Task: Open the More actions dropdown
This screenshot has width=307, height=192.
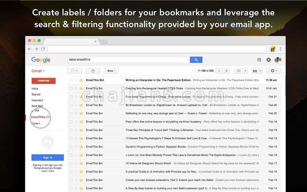Action: [111, 71]
